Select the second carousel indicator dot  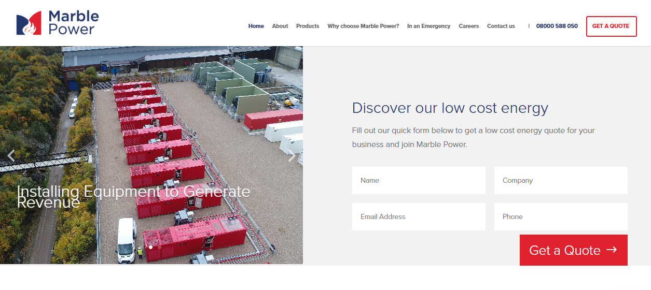click(159, 248)
